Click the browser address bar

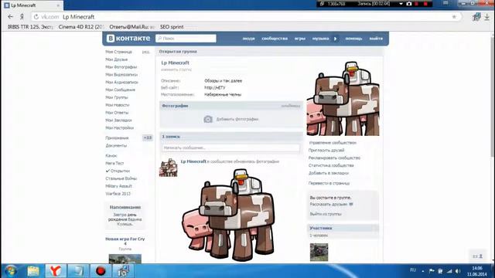coord(246,17)
